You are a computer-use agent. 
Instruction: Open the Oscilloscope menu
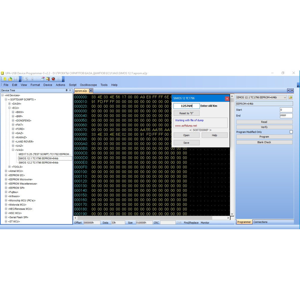[88, 85]
